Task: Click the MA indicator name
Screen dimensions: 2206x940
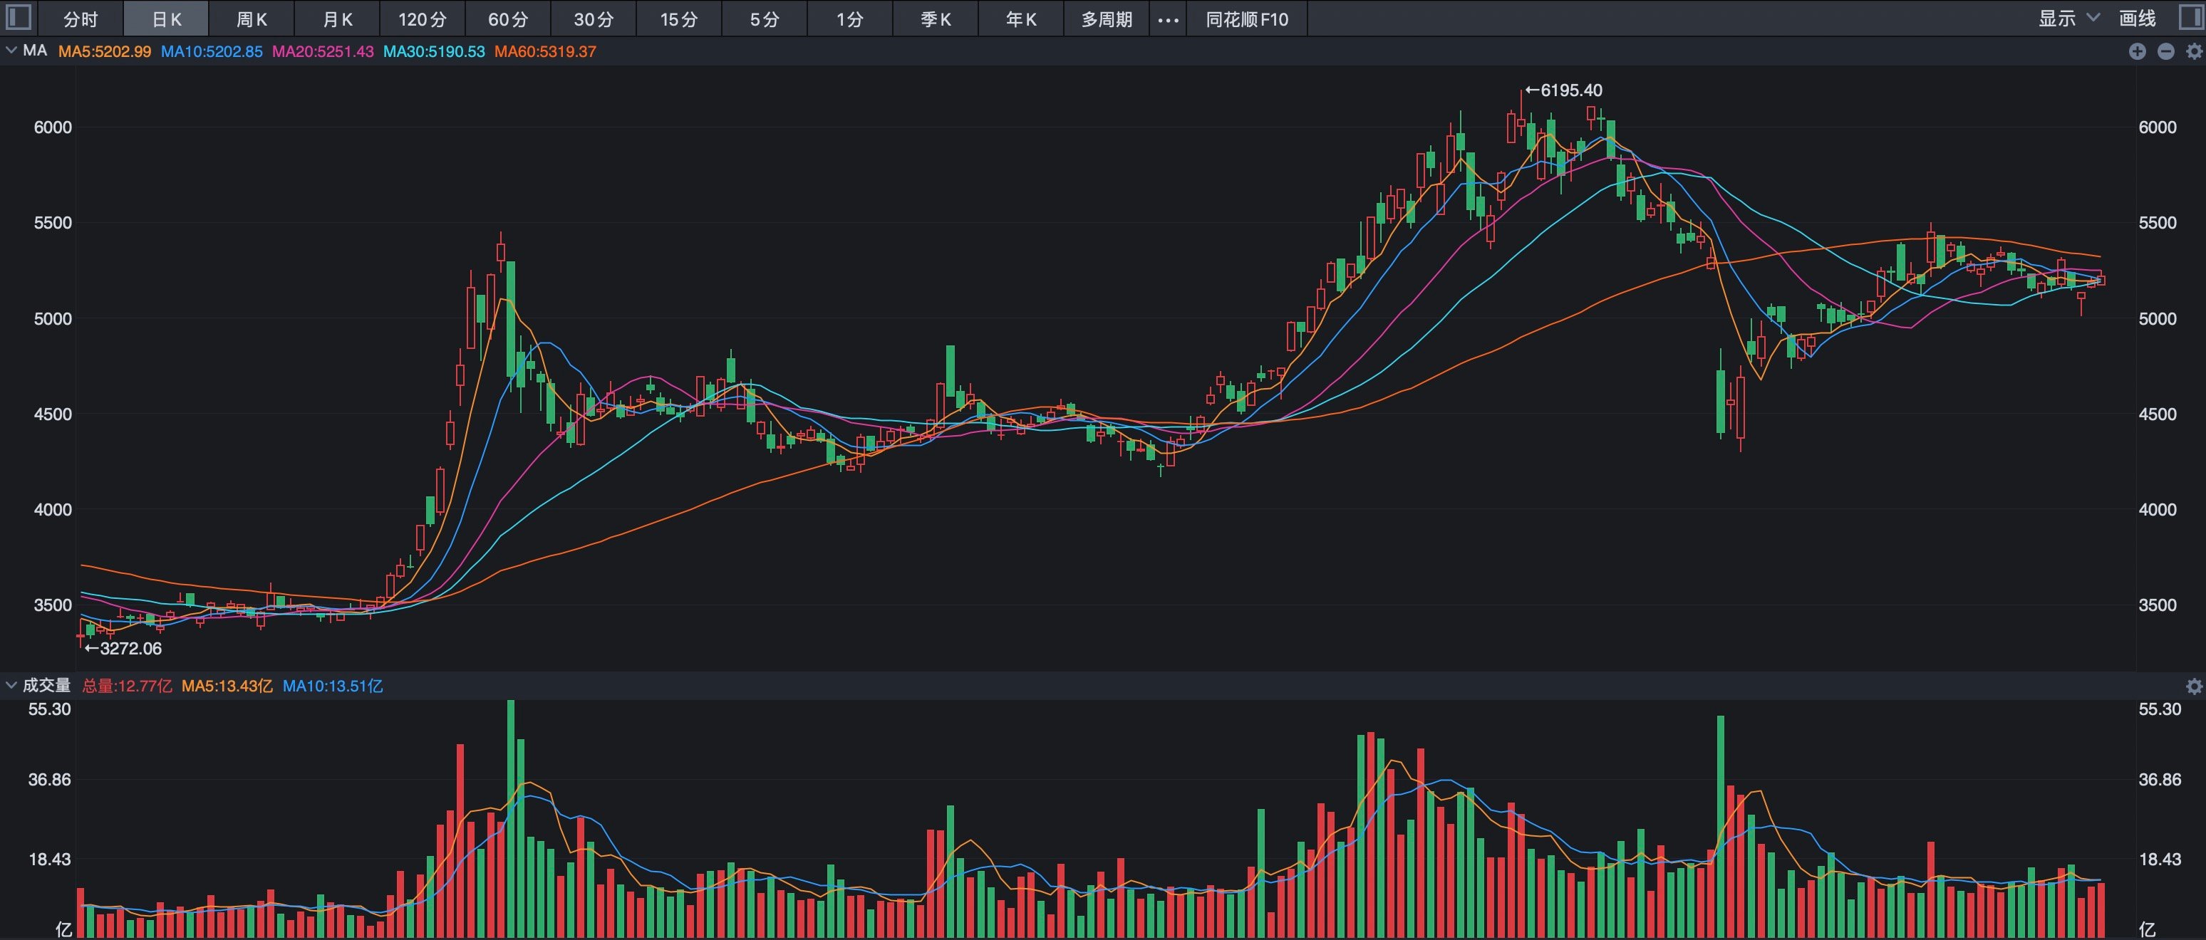Action: tap(35, 51)
